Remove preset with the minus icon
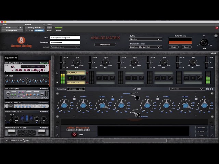Viewport: 219px width, 164px height. click(x=211, y=89)
